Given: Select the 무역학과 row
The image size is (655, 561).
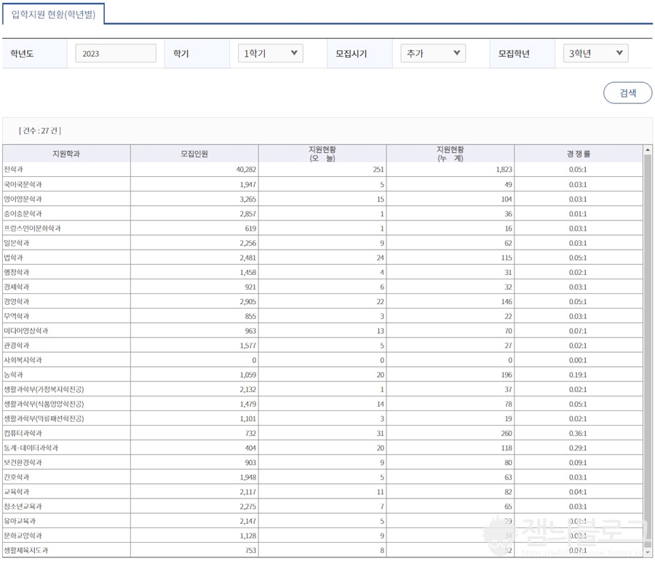Looking at the screenshot, I should point(322,316).
